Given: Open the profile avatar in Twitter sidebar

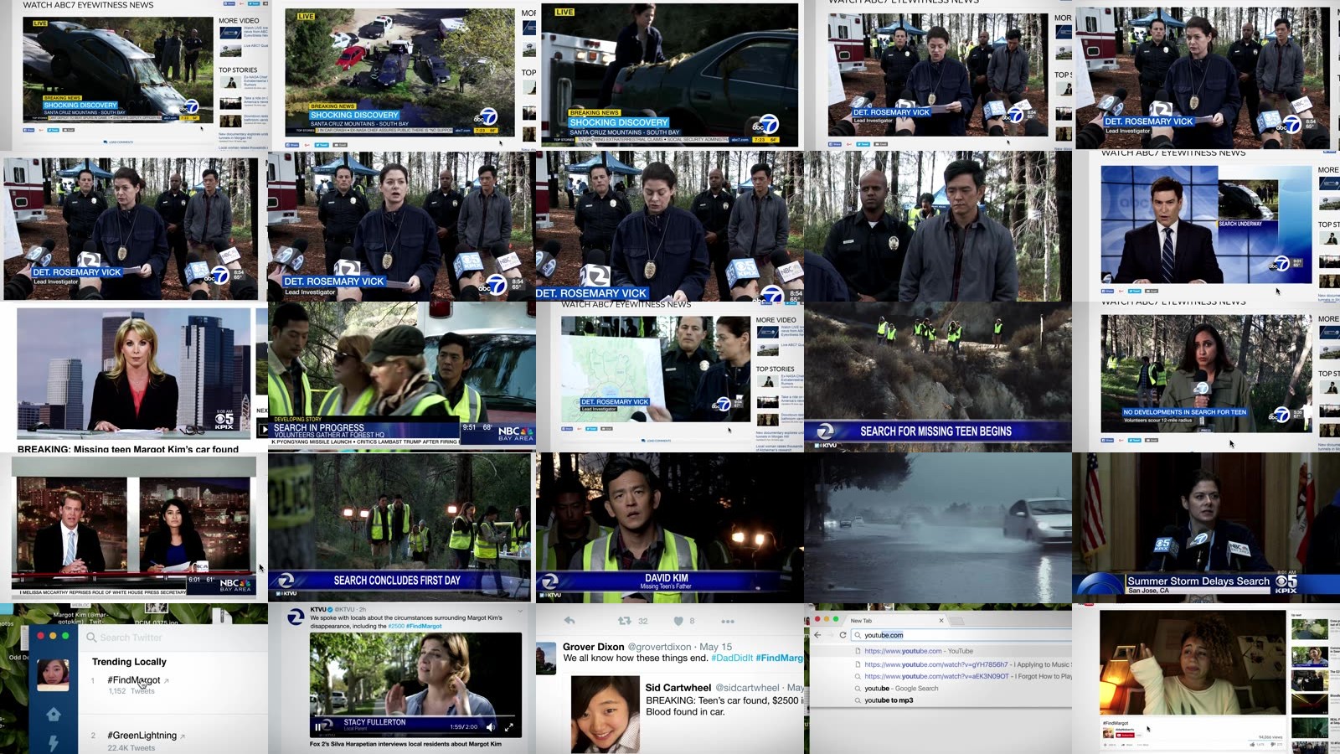Looking at the screenshot, I should [53, 674].
